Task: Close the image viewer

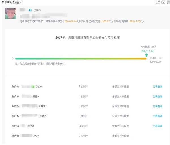Action: (x=169, y=2)
